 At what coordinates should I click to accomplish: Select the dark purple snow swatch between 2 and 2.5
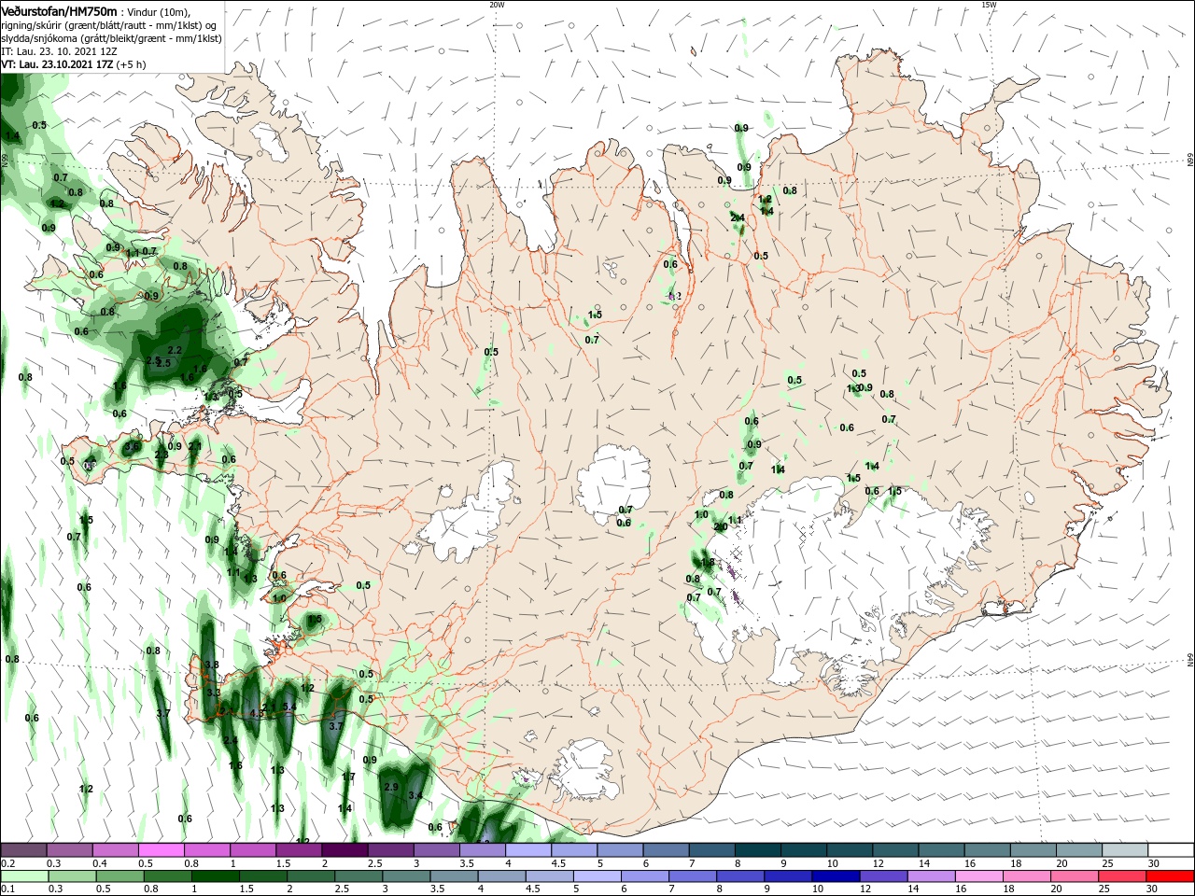coord(344,850)
